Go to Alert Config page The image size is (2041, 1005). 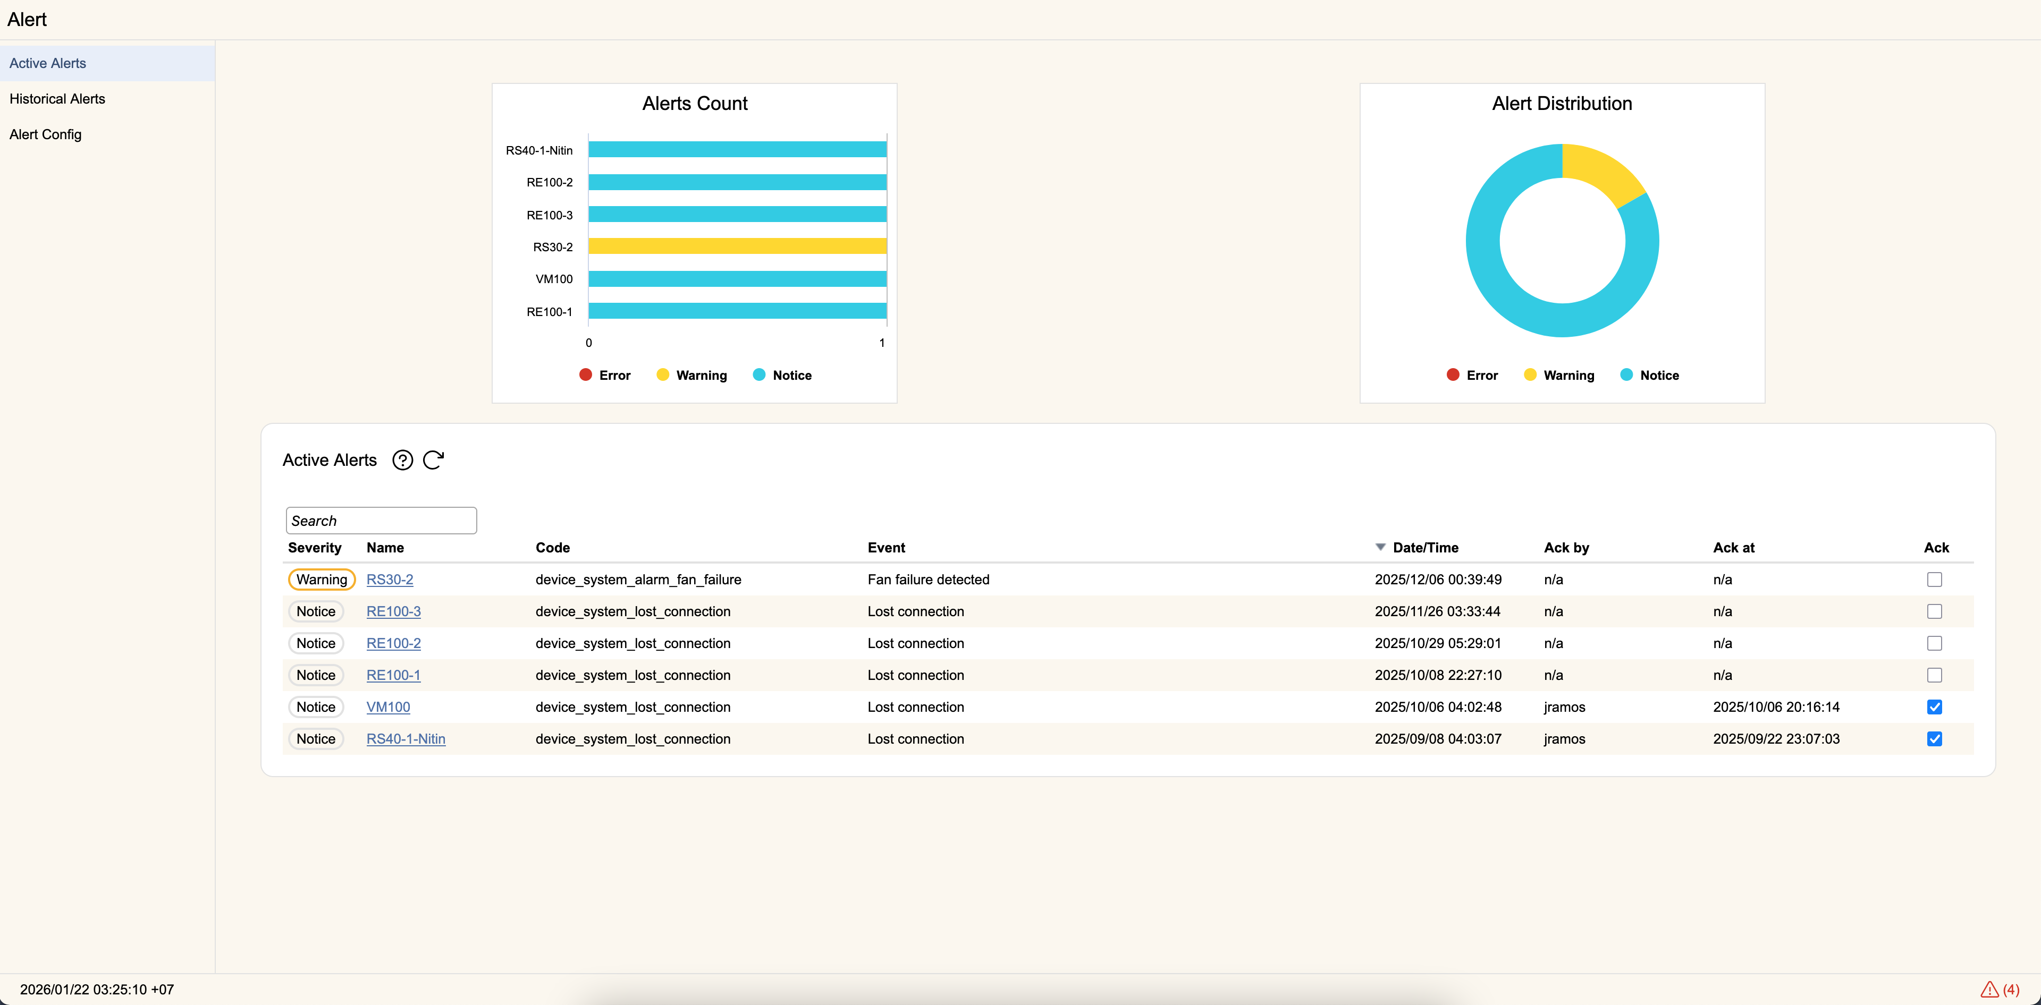point(107,134)
